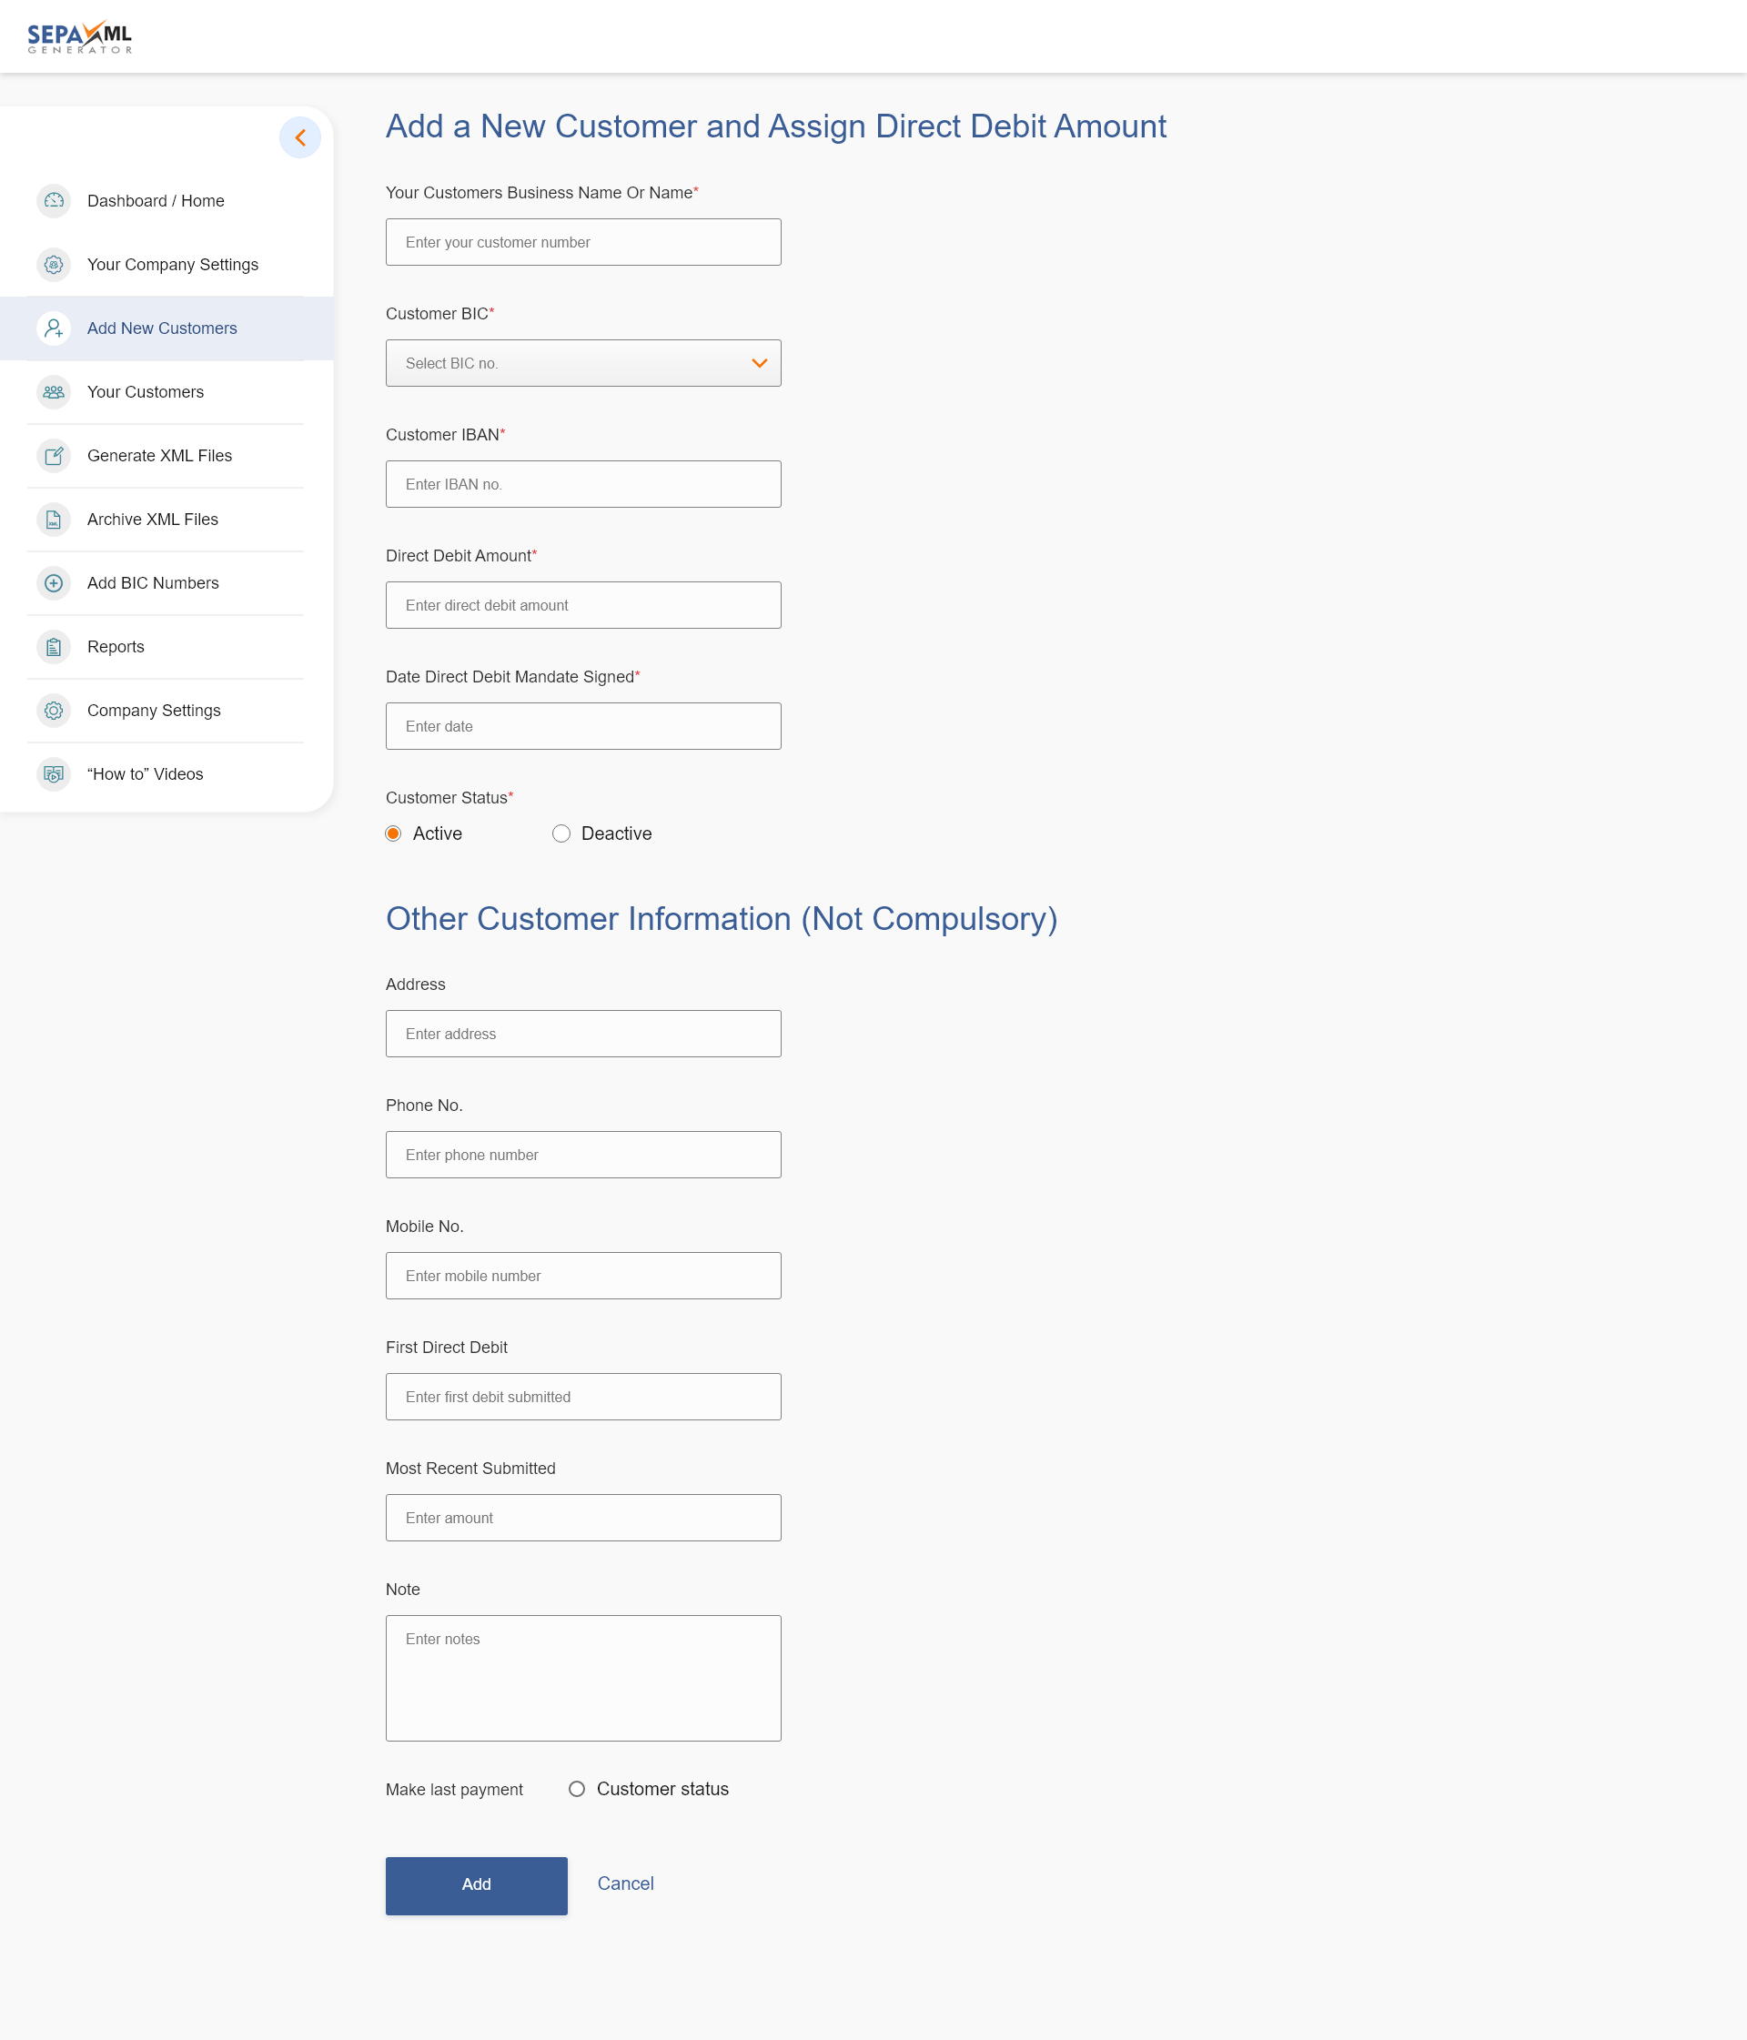The height and width of the screenshot is (2040, 1747).
Task: Click the Dashboard / Home icon
Action: [x=52, y=199]
